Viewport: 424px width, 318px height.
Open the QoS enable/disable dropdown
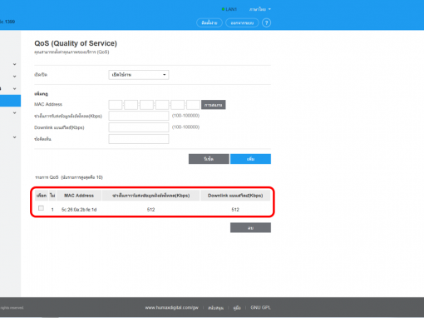coord(139,75)
